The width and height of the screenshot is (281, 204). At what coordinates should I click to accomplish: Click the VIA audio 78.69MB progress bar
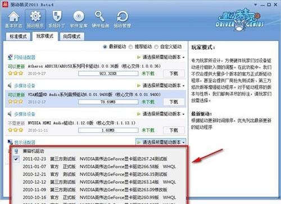(108, 102)
